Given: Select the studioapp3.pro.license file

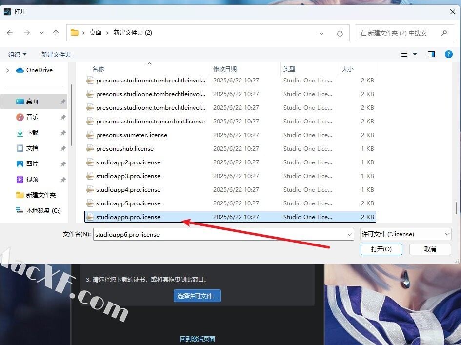Looking at the screenshot, I should coord(230,176).
